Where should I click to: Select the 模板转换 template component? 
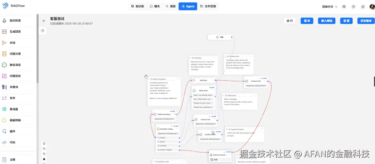click(x=18, y=120)
